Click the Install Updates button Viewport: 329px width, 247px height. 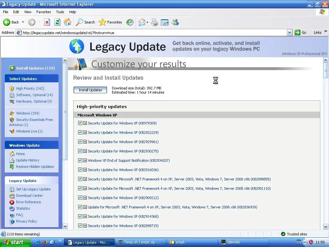click(x=90, y=90)
